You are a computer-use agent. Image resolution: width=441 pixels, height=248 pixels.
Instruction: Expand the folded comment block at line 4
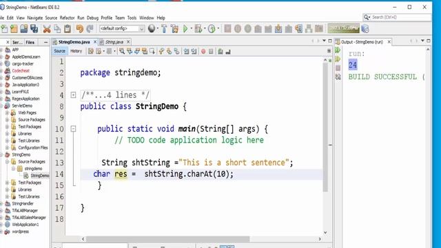(x=73, y=95)
